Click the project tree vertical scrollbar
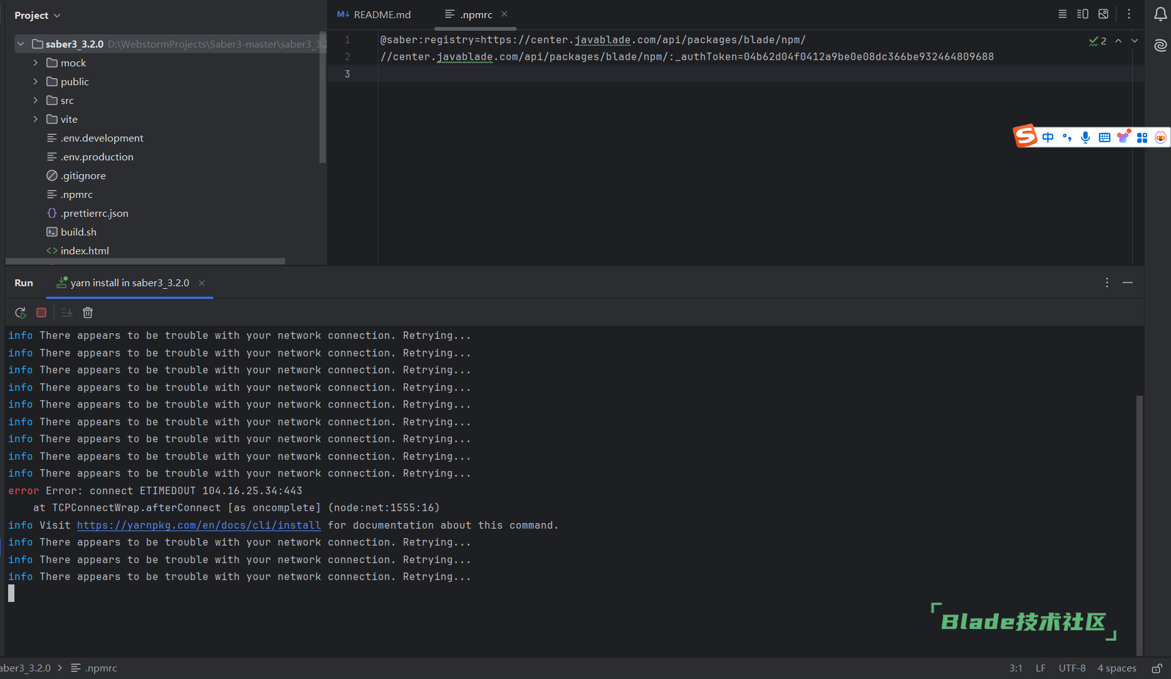This screenshot has height=679, width=1171. [x=323, y=97]
